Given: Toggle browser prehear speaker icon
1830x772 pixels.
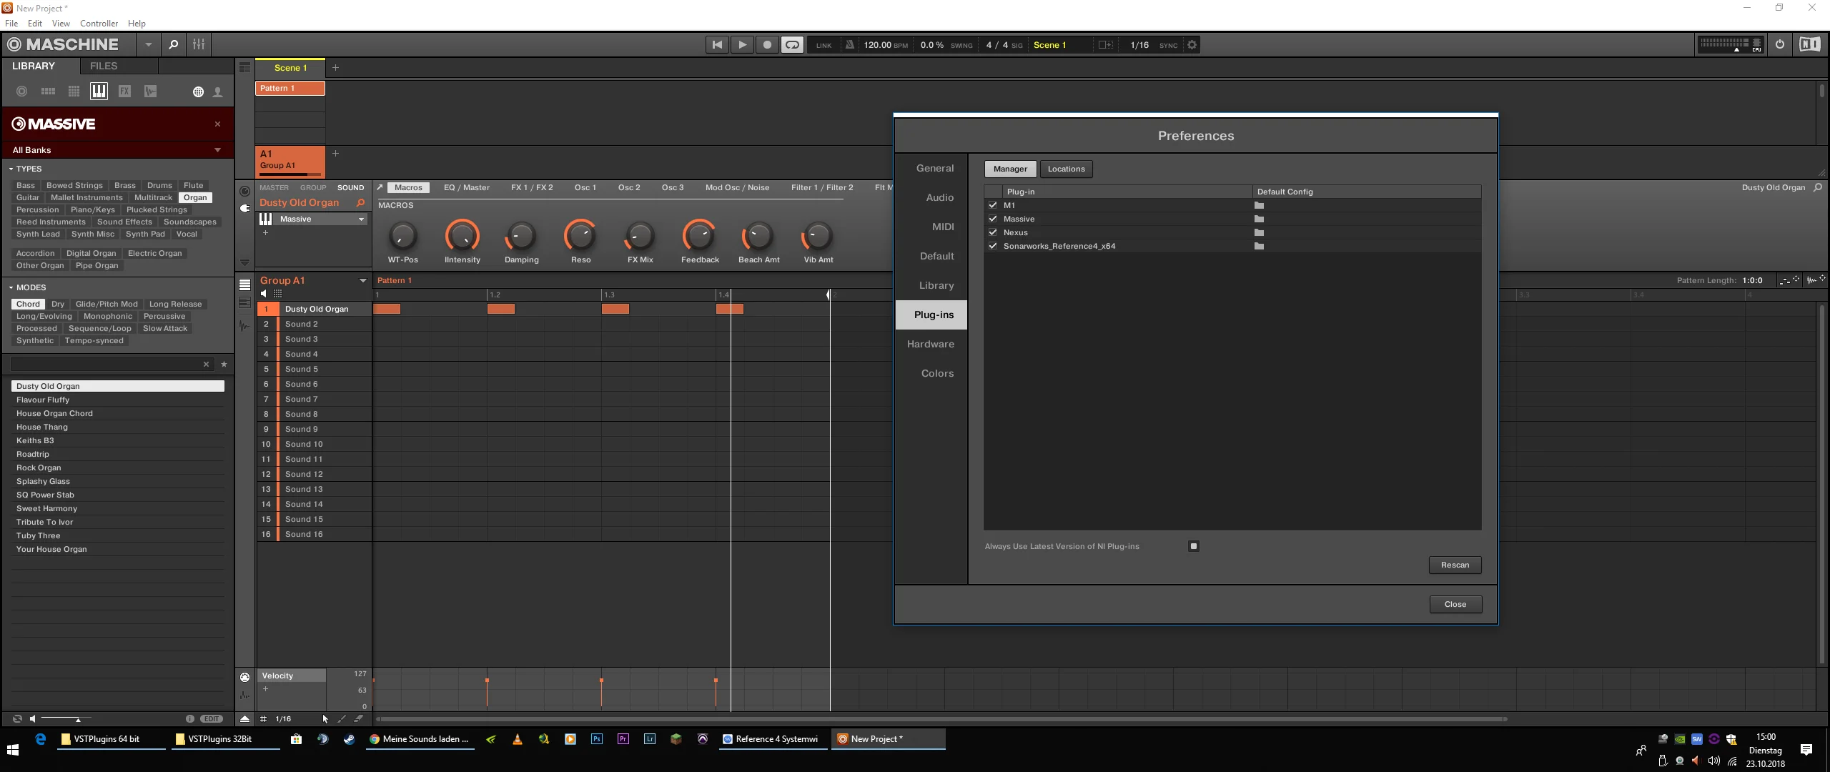Looking at the screenshot, I should point(32,719).
